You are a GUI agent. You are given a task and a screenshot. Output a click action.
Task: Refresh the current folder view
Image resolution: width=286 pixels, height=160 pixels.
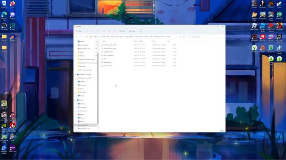[x=184, y=36]
